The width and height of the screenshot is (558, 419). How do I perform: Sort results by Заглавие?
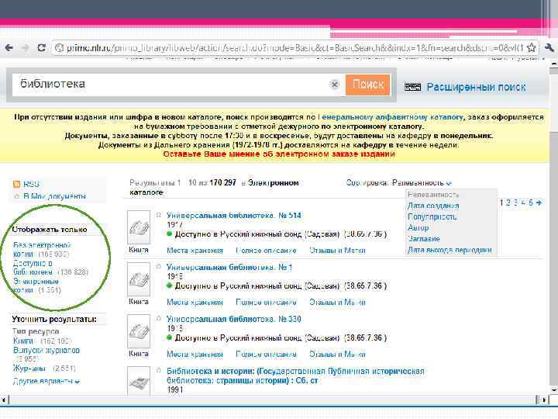coord(424,239)
